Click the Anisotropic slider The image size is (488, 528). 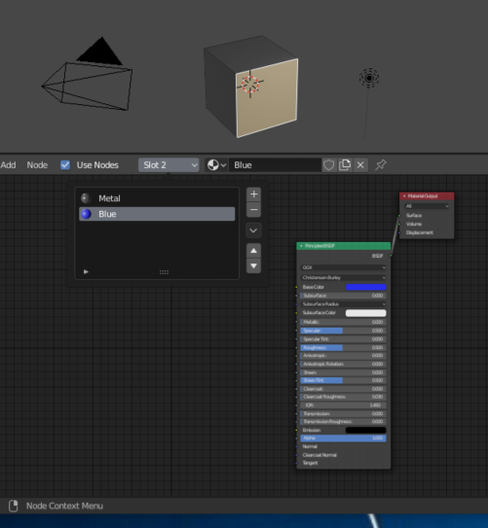[343, 356]
